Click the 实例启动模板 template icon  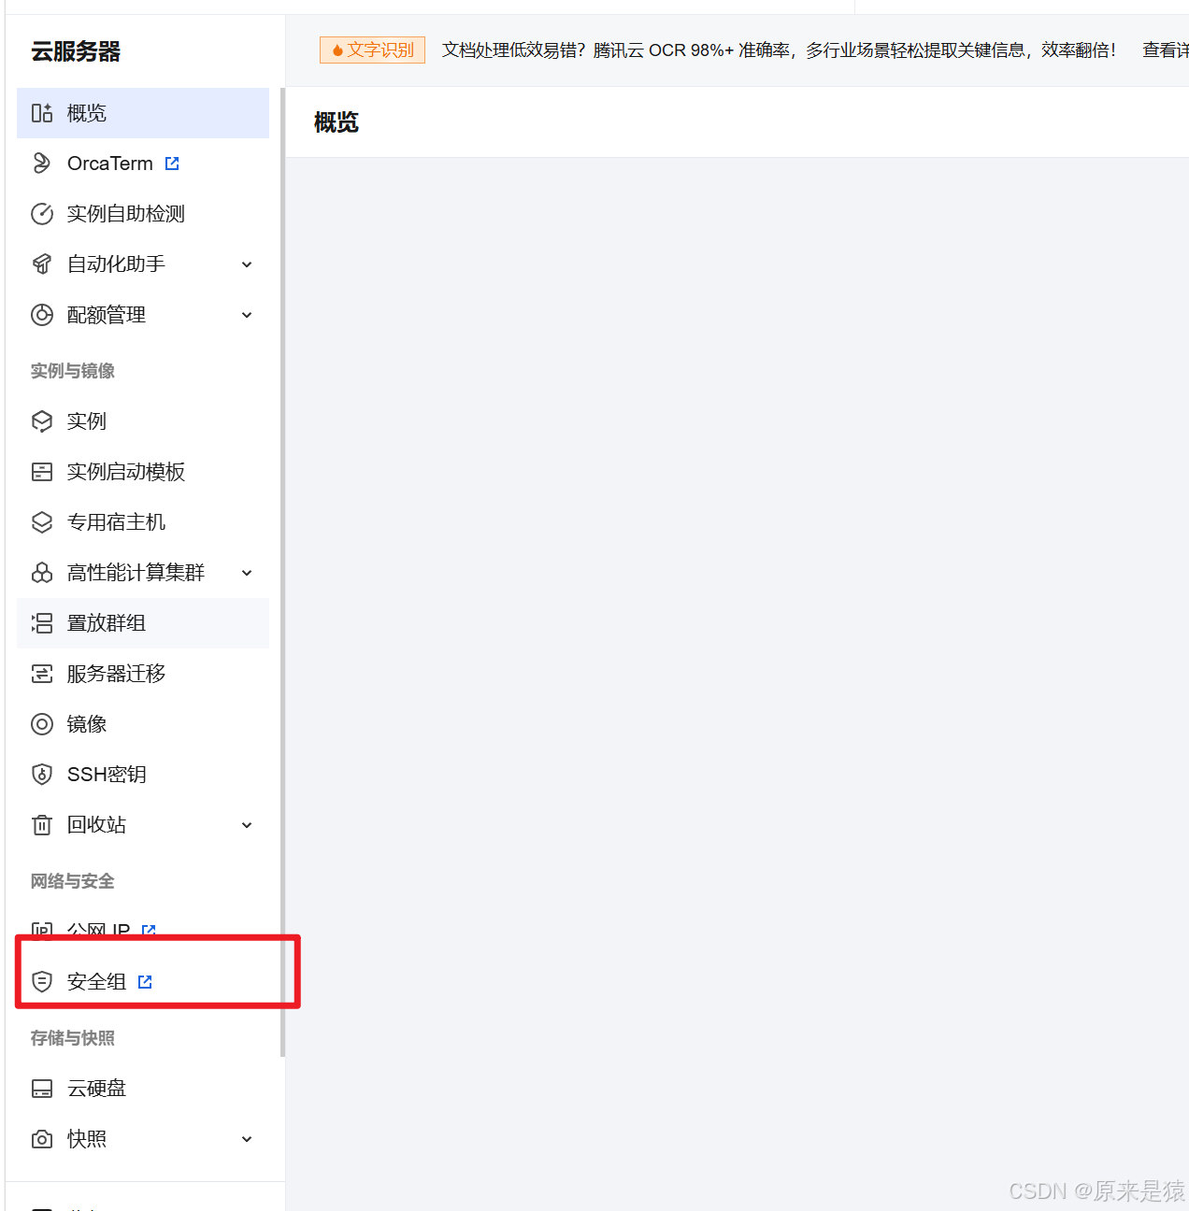(x=42, y=472)
